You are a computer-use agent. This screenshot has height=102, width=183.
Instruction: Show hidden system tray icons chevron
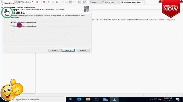click(x=151, y=99)
